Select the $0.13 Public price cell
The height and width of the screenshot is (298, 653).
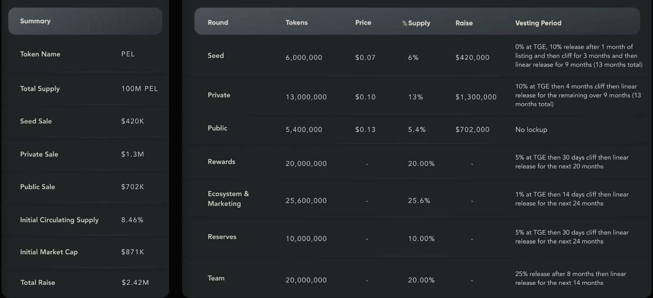[365, 130]
